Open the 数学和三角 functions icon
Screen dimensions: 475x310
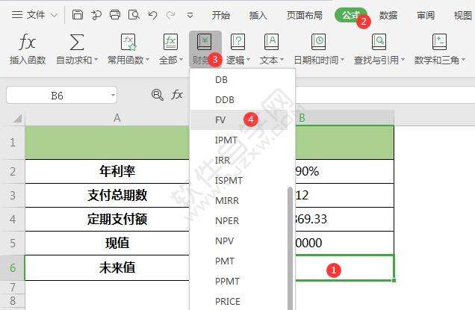pyautogui.click(x=439, y=42)
